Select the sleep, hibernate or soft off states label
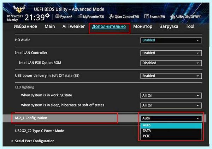This screenshot has width=212, height=149. 63,105
